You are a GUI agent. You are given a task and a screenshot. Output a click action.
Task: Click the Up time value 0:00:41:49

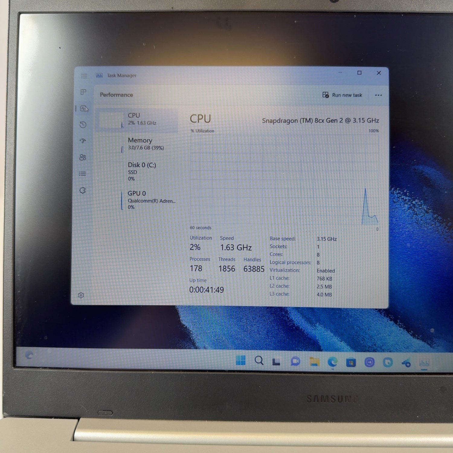(207, 290)
